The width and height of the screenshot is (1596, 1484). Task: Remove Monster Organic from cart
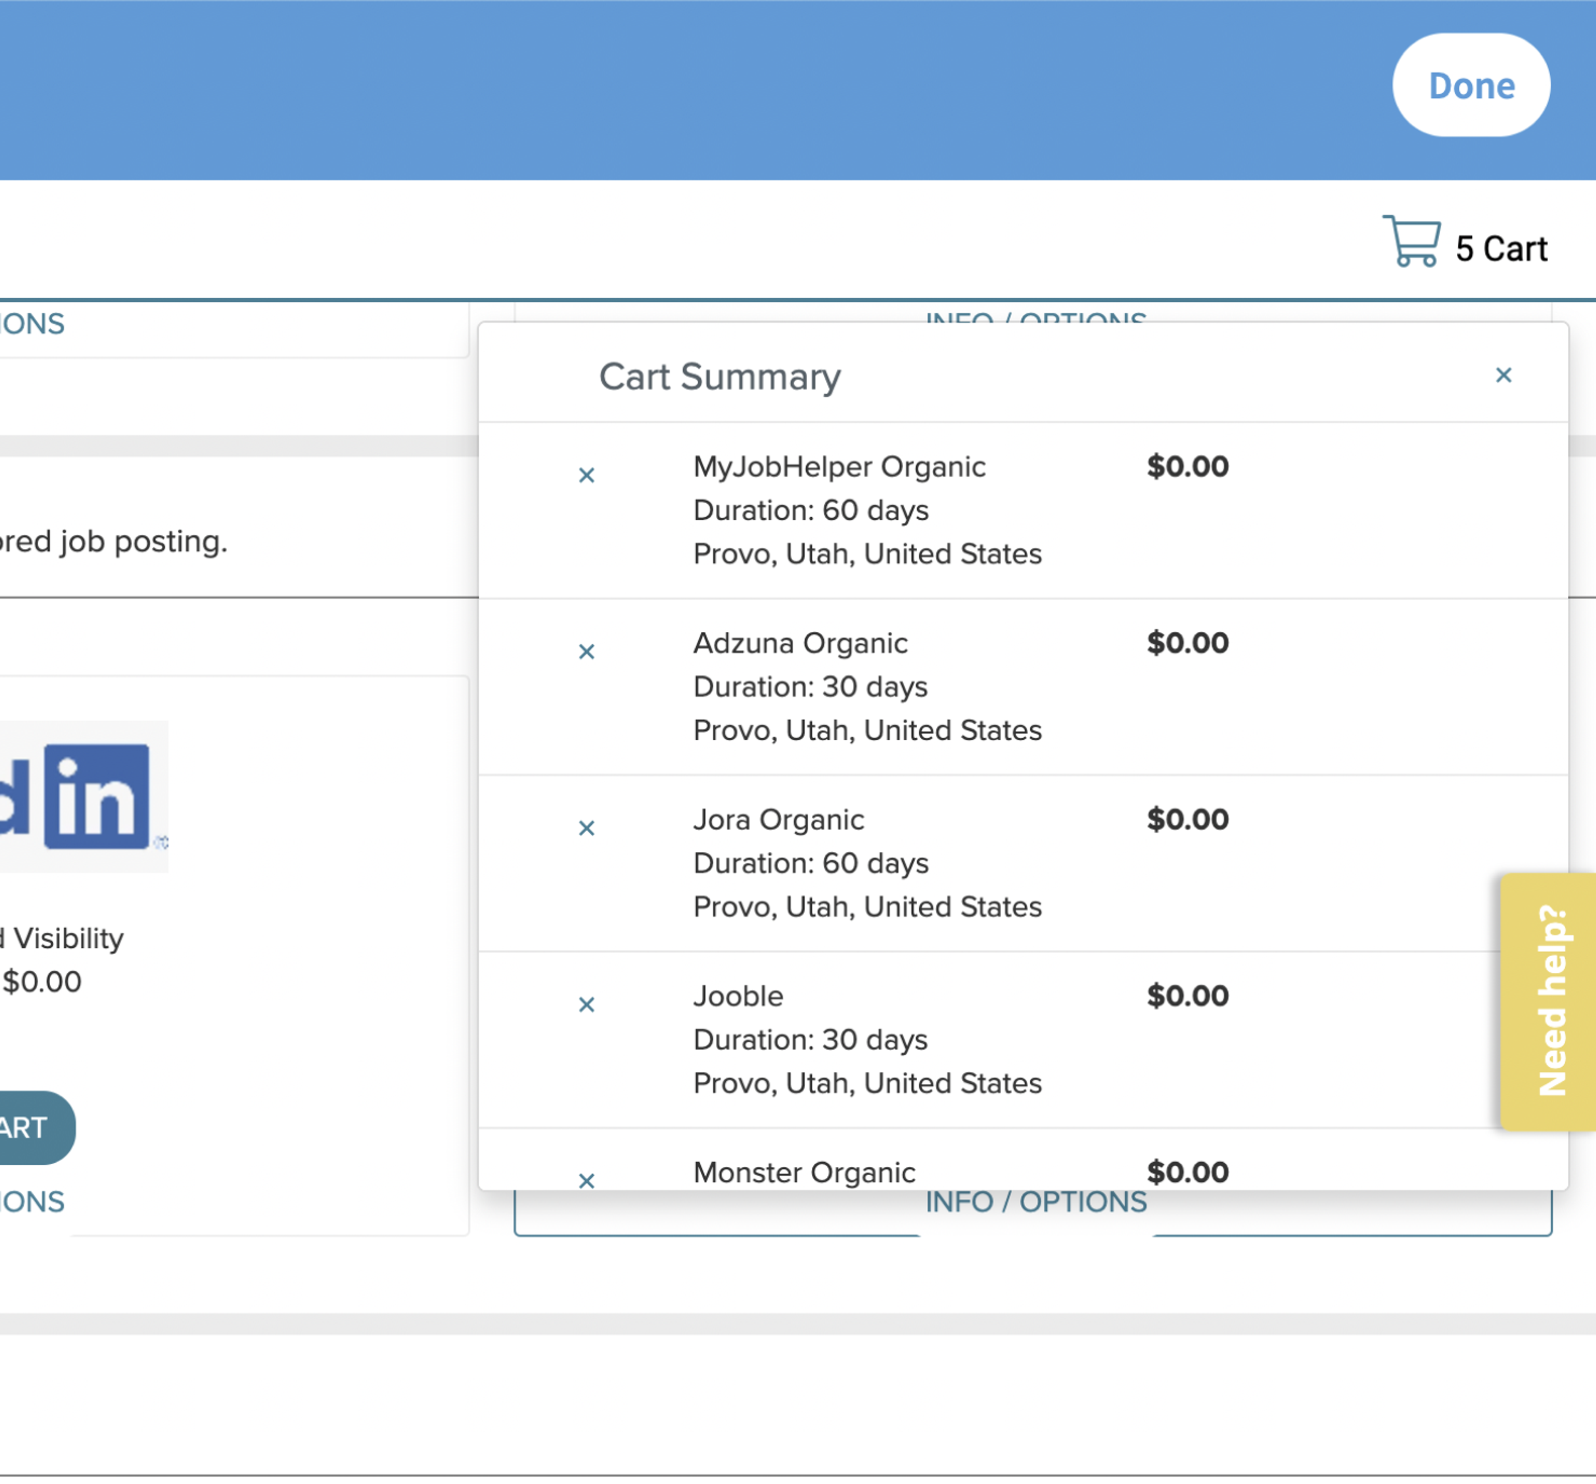[586, 1181]
